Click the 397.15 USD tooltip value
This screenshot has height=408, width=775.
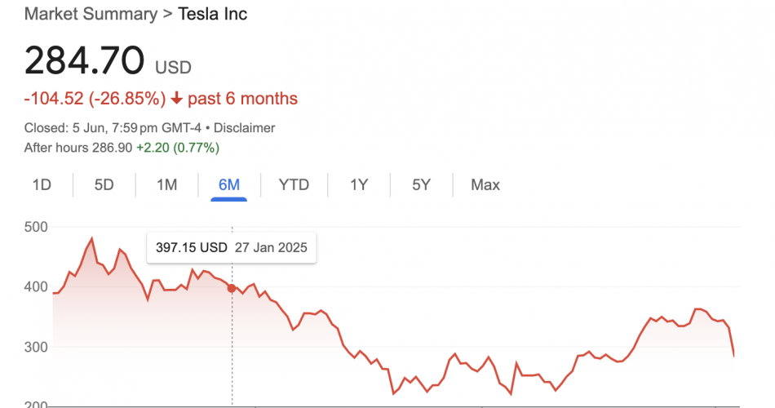192,248
